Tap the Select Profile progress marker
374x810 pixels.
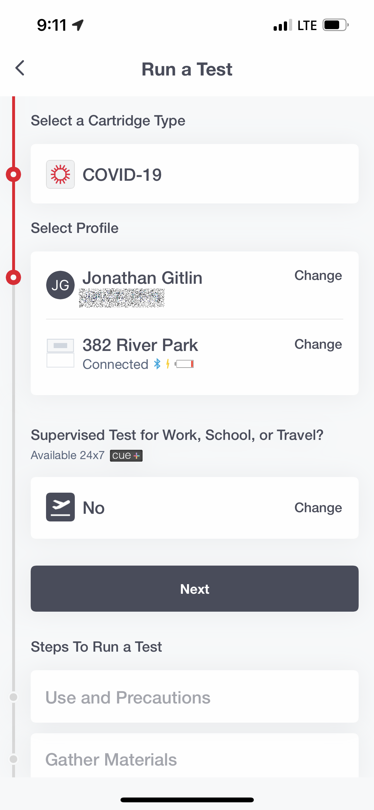click(x=13, y=277)
